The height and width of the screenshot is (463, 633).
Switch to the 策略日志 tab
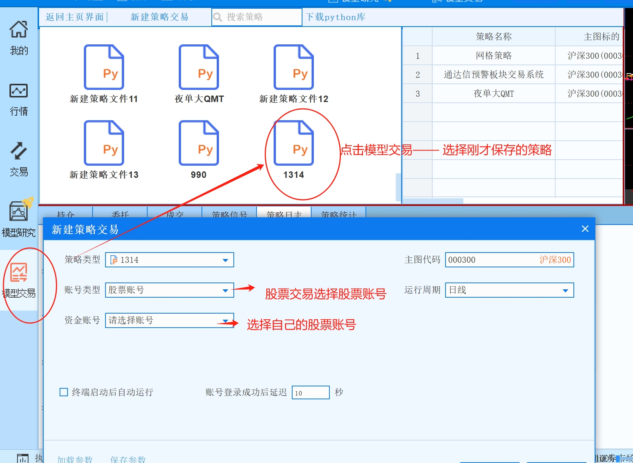[284, 213]
